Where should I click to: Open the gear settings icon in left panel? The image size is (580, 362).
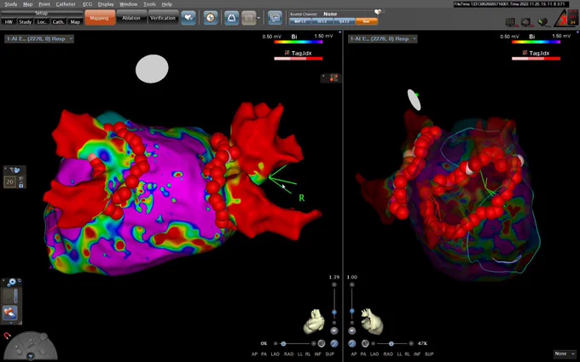tap(12, 282)
